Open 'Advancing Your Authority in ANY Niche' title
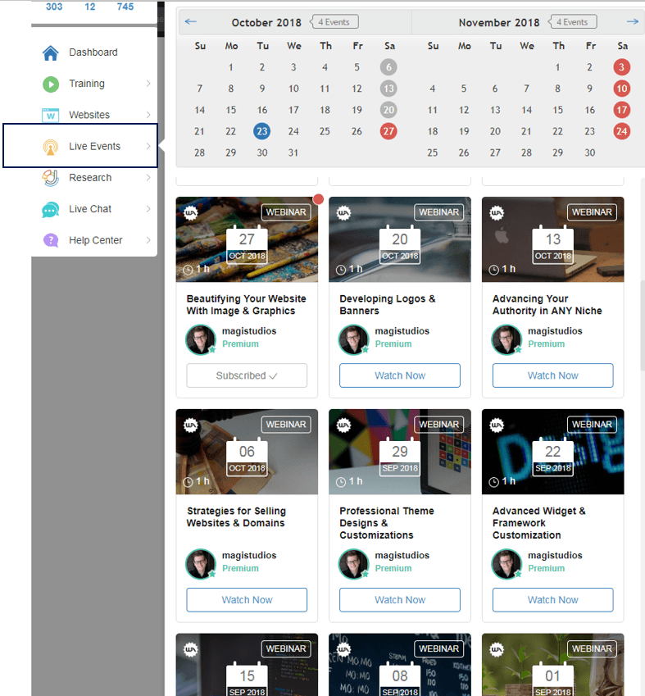The height and width of the screenshot is (696, 645). coord(547,305)
